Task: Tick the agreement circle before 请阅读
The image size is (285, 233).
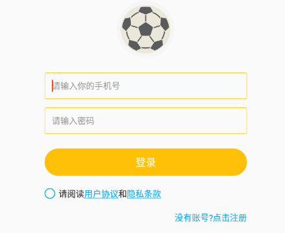Action: click(x=50, y=194)
